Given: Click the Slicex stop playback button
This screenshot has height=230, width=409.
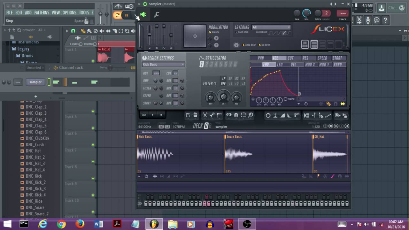Looking at the screenshot, I should 161,115.
